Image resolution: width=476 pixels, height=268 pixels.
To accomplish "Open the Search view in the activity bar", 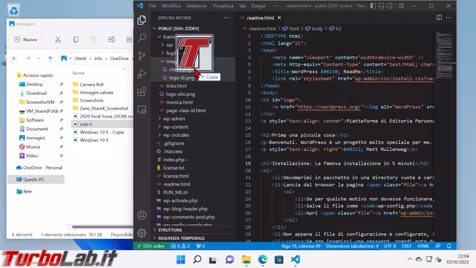I will tap(142, 38).
